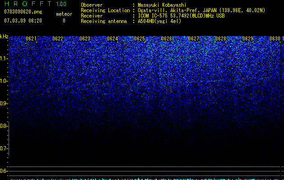Click the Receiving antenna label
The image size is (284, 180).
click(x=104, y=21)
